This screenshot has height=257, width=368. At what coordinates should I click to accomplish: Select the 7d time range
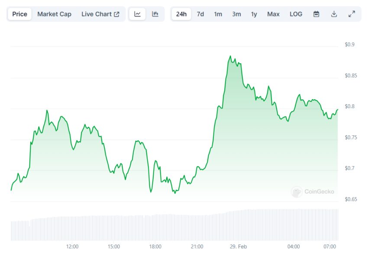click(200, 14)
